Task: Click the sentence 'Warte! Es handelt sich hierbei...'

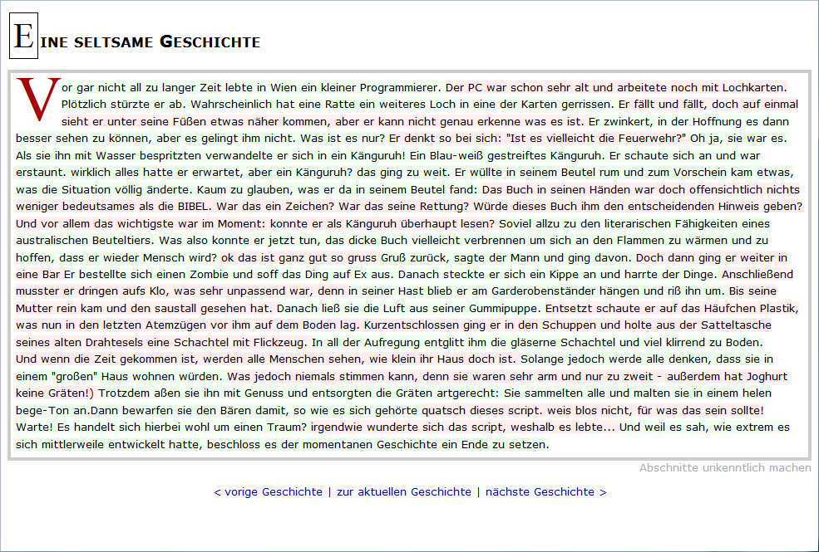Action: pyautogui.click(x=161, y=427)
